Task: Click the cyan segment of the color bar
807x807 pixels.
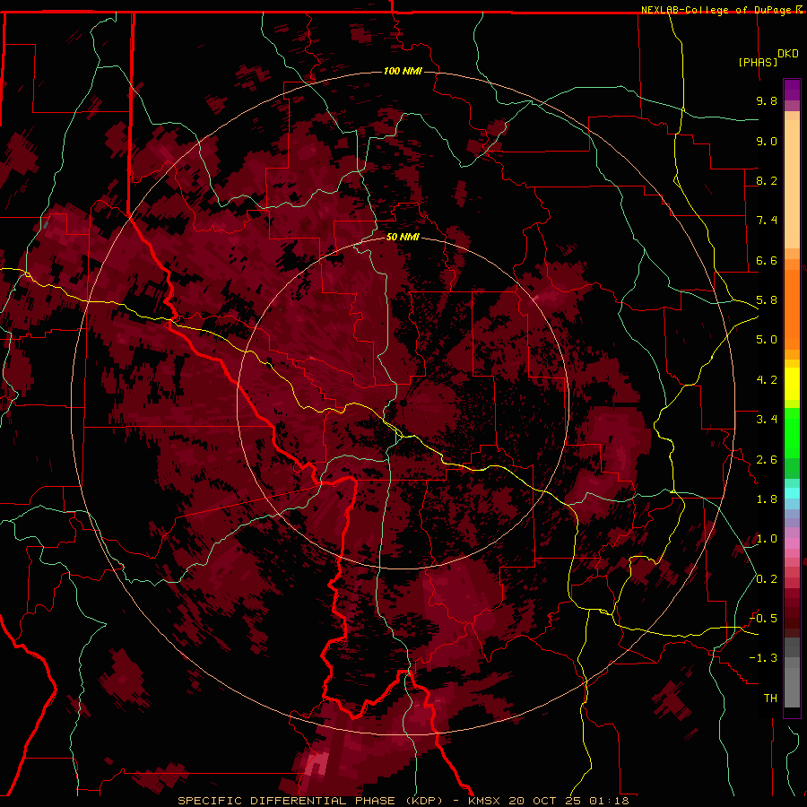Action: (792, 493)
